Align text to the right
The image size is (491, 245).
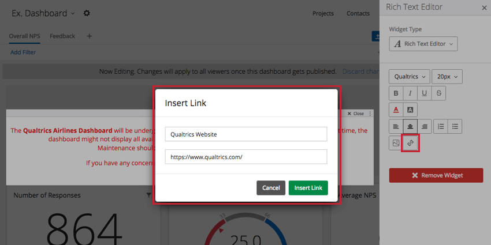click(425, 126)
